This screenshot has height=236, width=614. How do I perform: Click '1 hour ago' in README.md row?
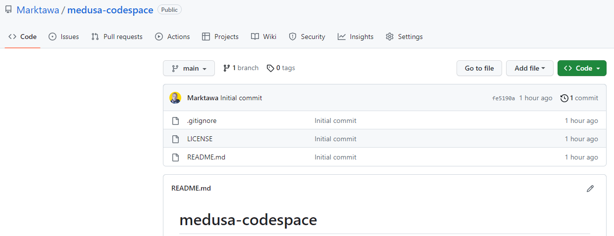point(581,157)
